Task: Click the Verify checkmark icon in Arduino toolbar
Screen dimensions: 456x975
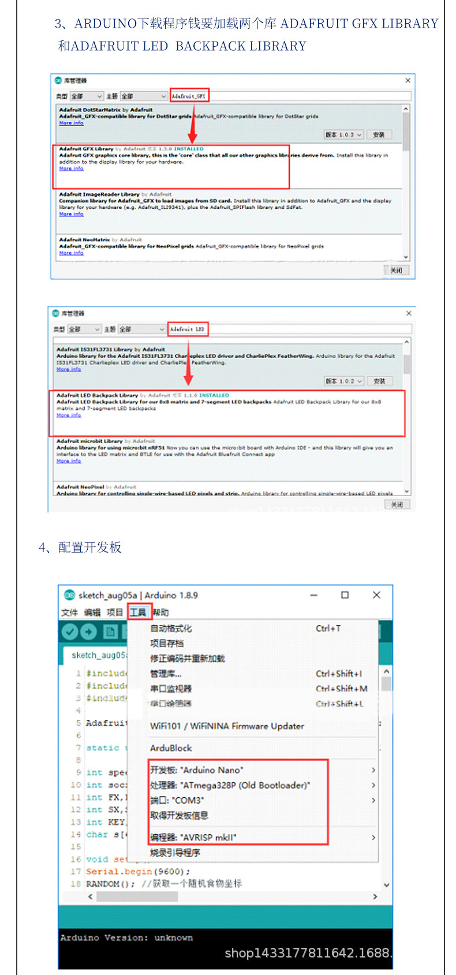Action: 70,632
